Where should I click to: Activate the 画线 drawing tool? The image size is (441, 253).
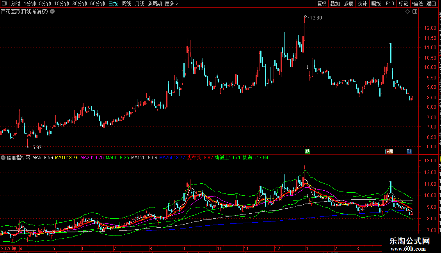click(376, 4)
